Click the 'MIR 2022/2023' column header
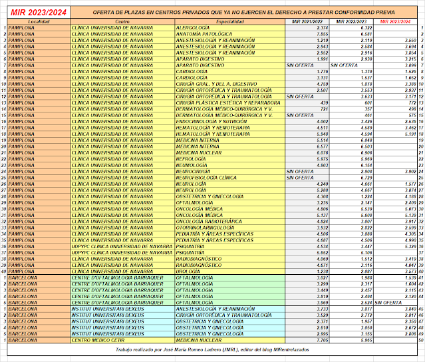Screen dimensions: 425x362 [351, 22]
